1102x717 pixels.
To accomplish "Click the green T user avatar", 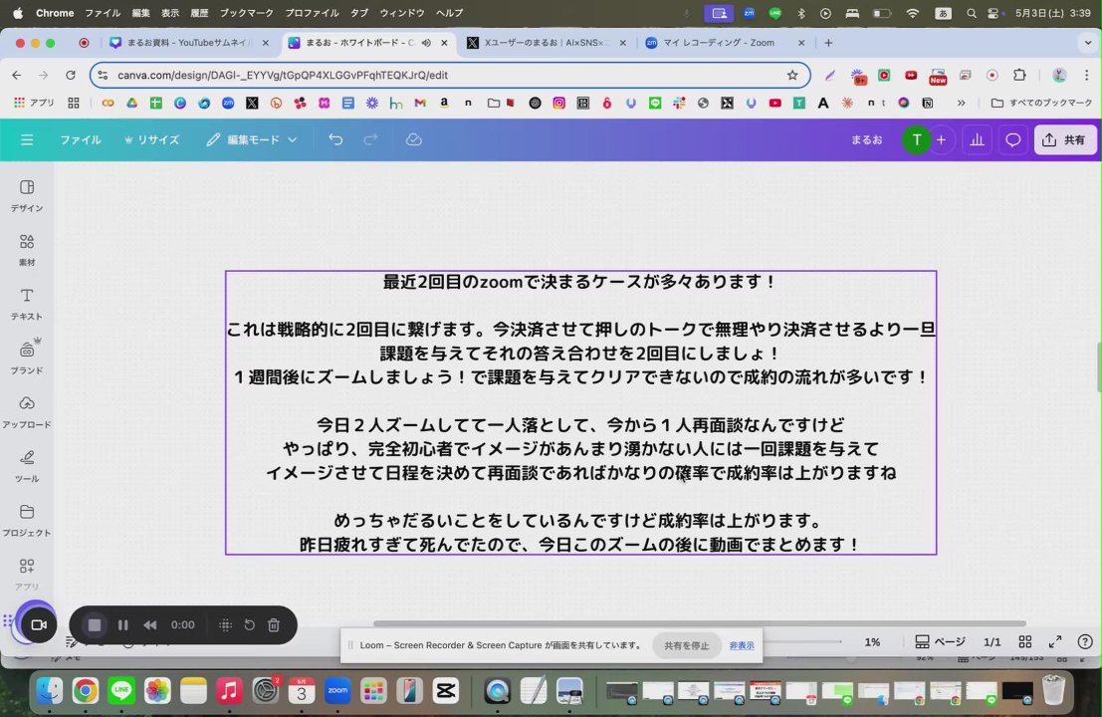I will [x=916, y=139].
